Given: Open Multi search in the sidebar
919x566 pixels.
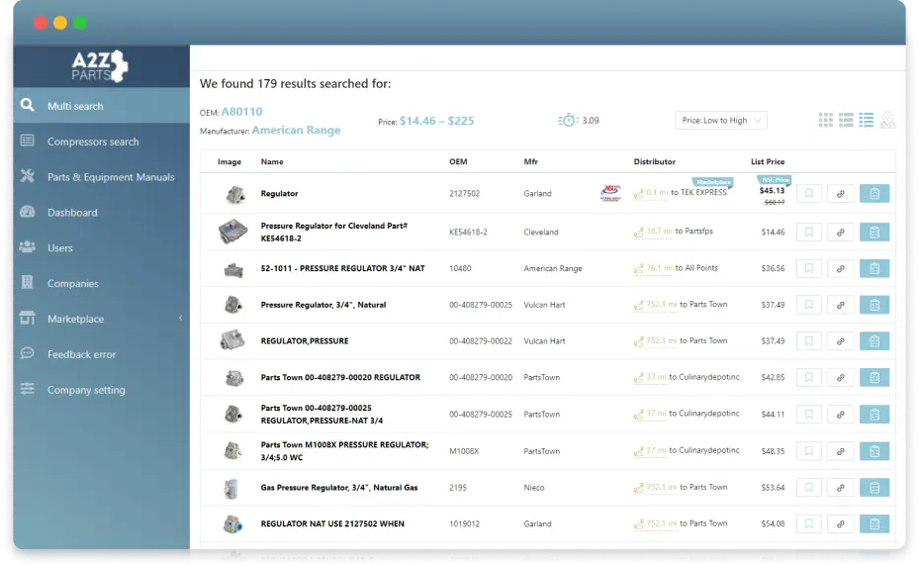Looking at the screenshot, I should point(101,106).
